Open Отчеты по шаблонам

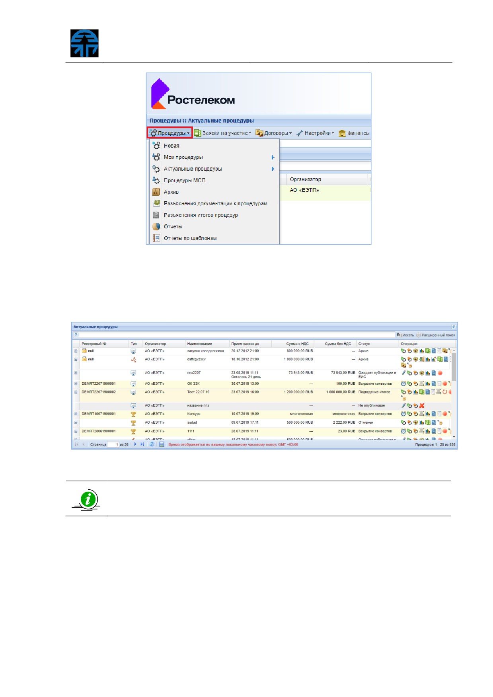[x=214, y=238]
